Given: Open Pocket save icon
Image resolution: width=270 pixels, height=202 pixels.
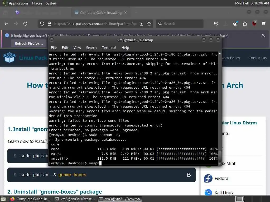Looking at the screenshot, I should click(216, 24).
